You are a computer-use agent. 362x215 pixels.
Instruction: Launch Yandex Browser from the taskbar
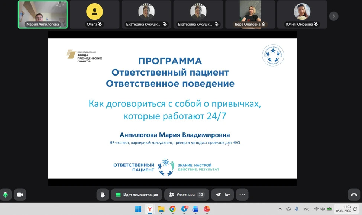tap(149, 209)
